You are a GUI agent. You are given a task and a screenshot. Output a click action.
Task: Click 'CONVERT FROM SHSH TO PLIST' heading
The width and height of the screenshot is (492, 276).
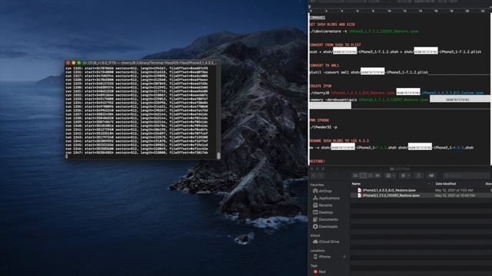click(335, 45)
